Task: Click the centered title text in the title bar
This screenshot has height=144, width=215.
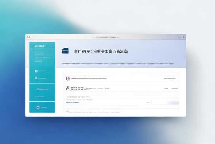Action: (107, 37)
